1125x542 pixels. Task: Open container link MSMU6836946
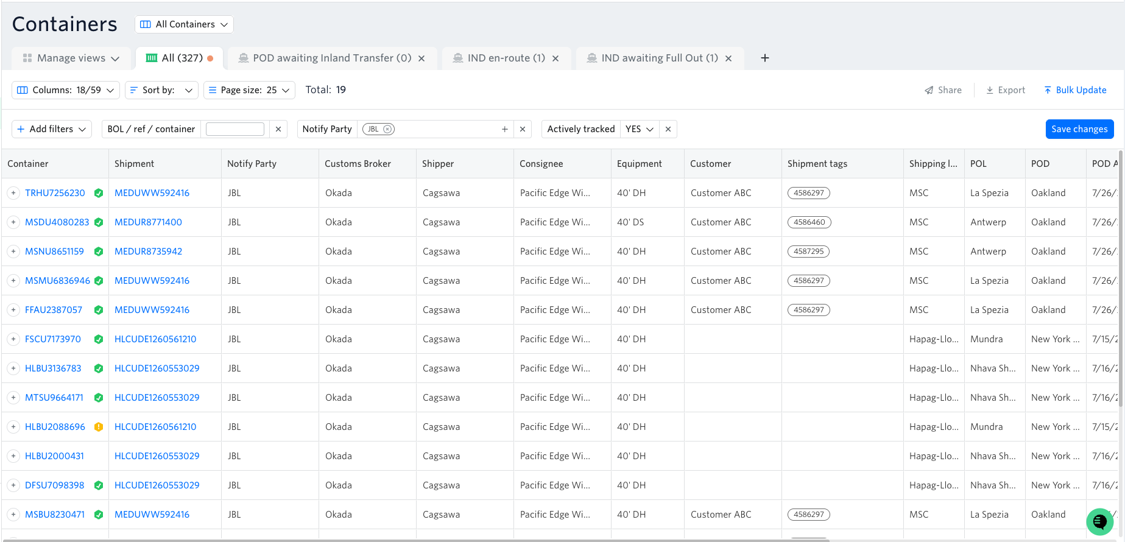tap(57, 281)
